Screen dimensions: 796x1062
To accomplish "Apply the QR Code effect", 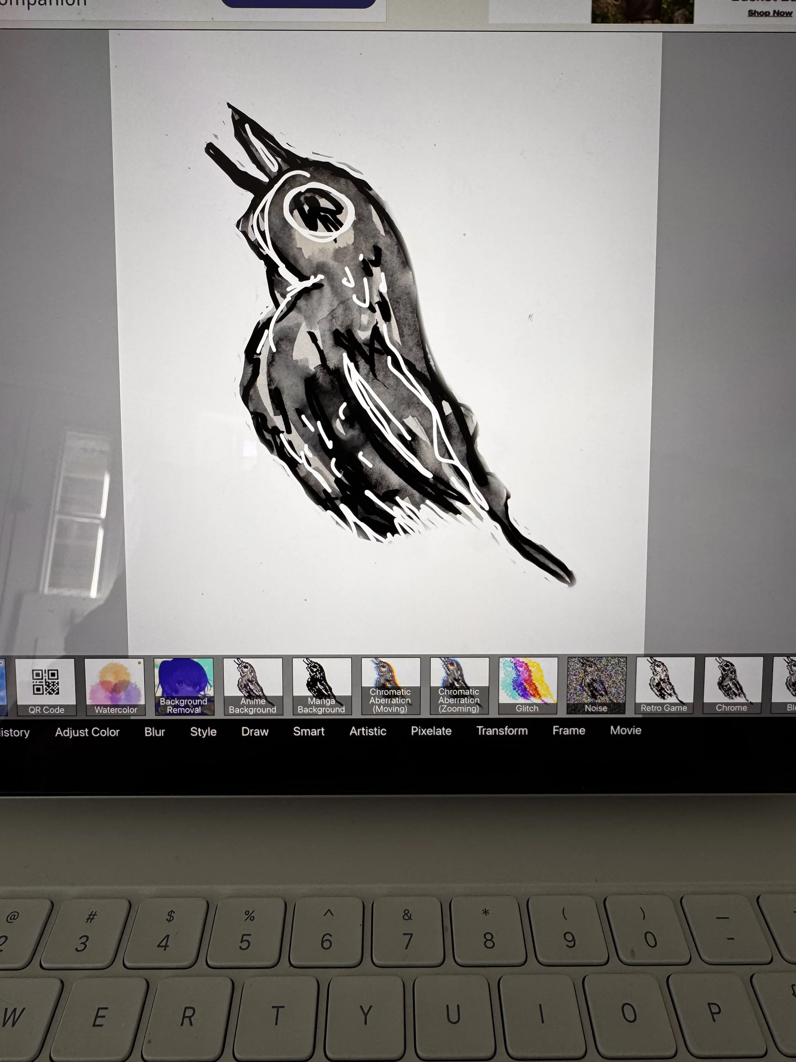I will pyautogui.click(x=46, y=686).
